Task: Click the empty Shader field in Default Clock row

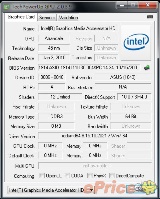Action: click(139, 155)
